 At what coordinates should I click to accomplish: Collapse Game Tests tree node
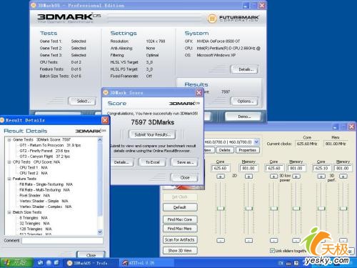click(x=9, y=139)
